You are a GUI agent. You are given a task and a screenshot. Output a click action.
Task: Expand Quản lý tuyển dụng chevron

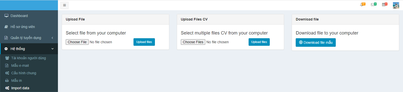[x=52, y=38]
